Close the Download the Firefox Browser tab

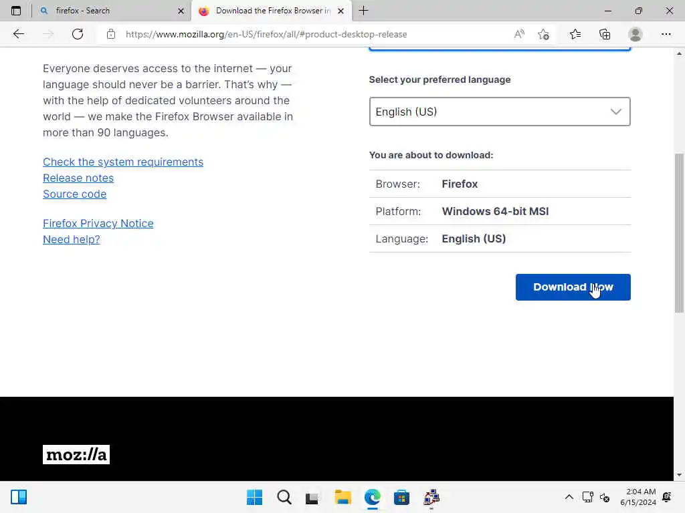point(340,11)
